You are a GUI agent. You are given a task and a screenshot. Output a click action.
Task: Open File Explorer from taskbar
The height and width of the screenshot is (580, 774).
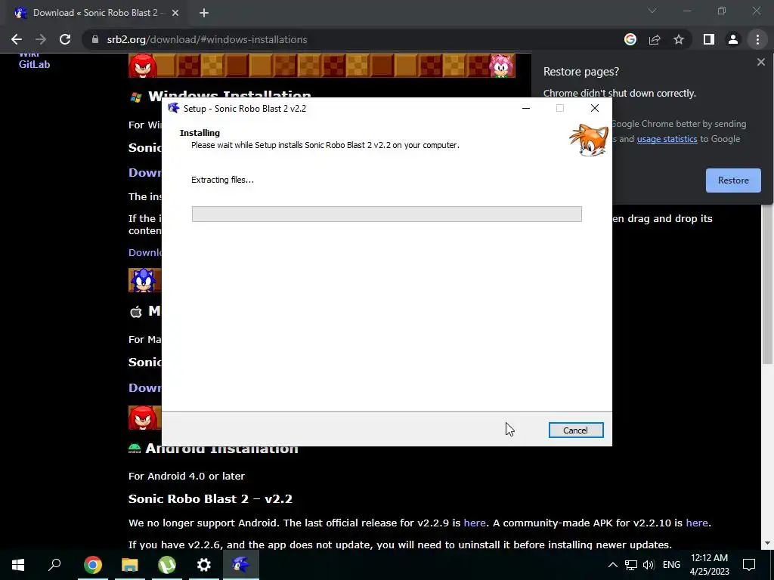130,565
